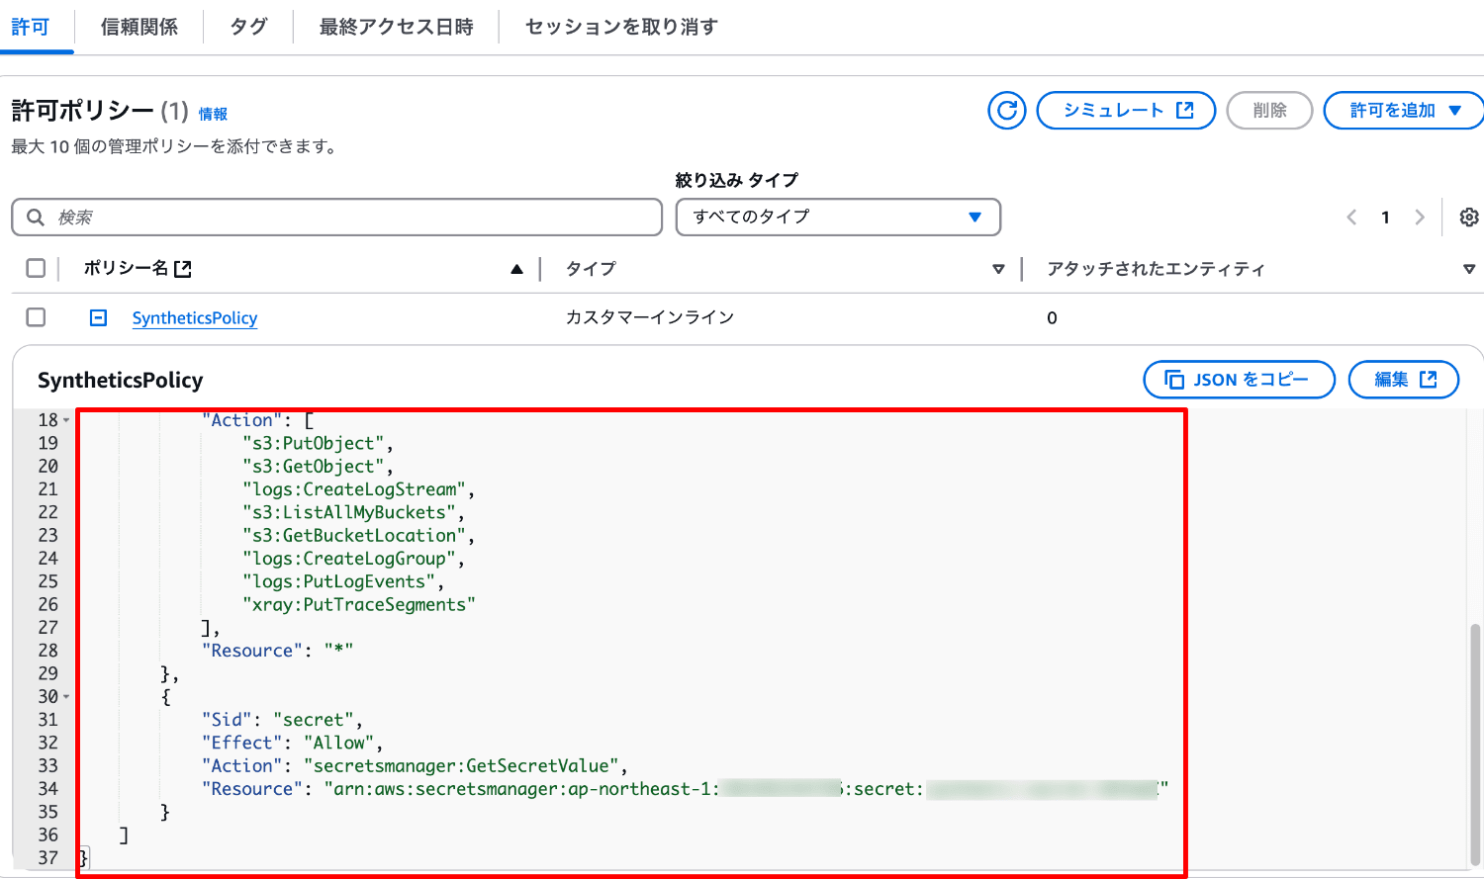Viewport: 1484px width, 879px height.
Task: Open the すべてのタイプ filter dropdown
Action: point(838,217)
